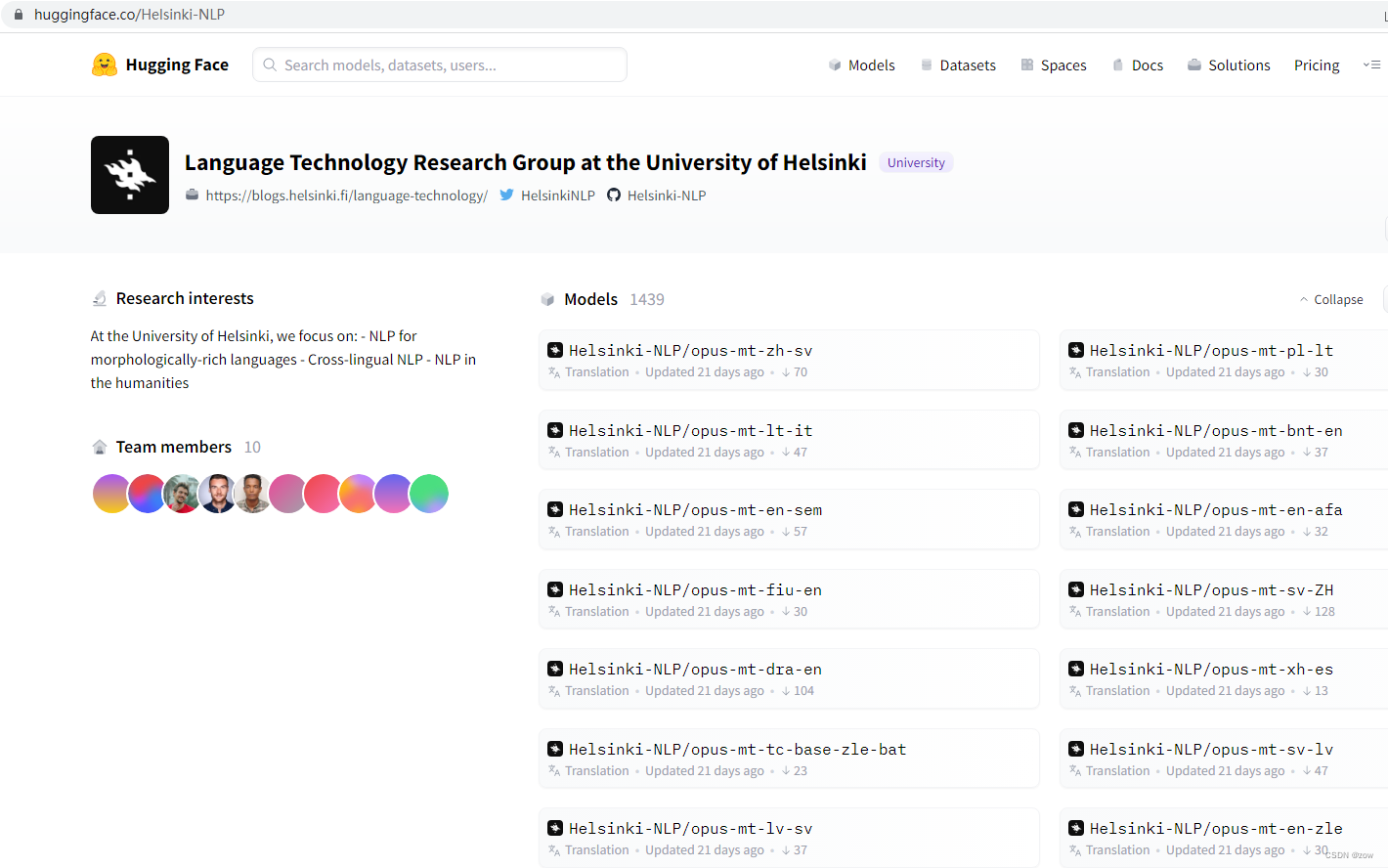Click the Team members house icon
The image size is (1388, 868).
(x=99, y=447)
